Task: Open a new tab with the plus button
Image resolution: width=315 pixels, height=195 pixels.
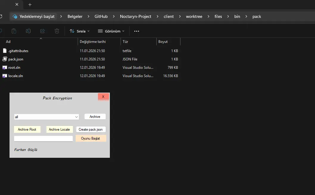Action: (30, 4)
